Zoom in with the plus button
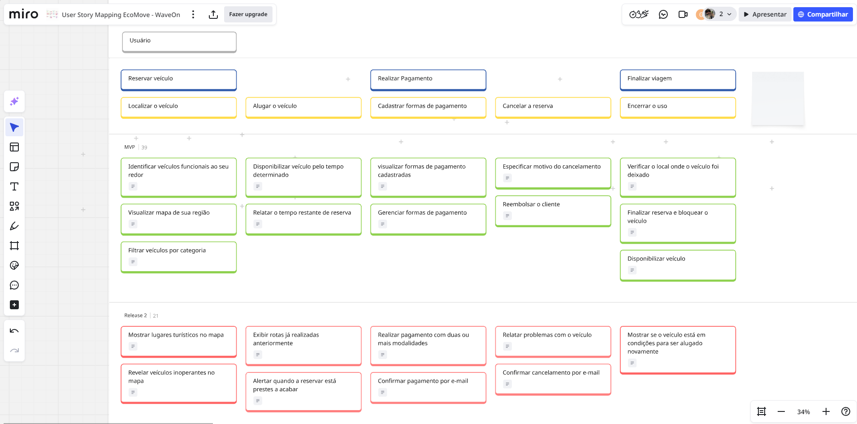This screenshot has height=424, width=857. pyautogui.click(x=826, y=411)
